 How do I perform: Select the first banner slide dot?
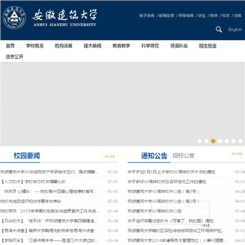point(199,141)
